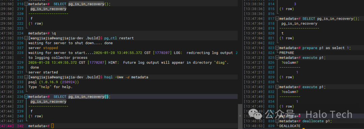Click pg_is_in_recovery header on left line 219

(x=48, y=9)
